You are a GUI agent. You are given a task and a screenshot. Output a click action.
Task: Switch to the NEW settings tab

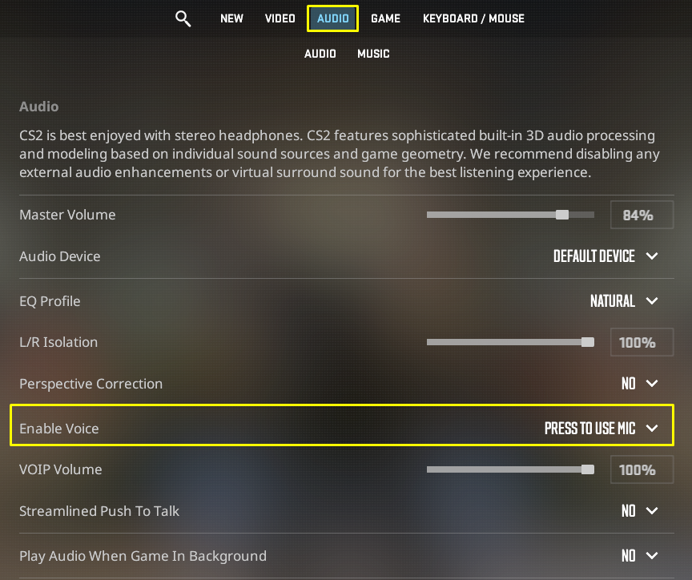[x=231, y=18]
